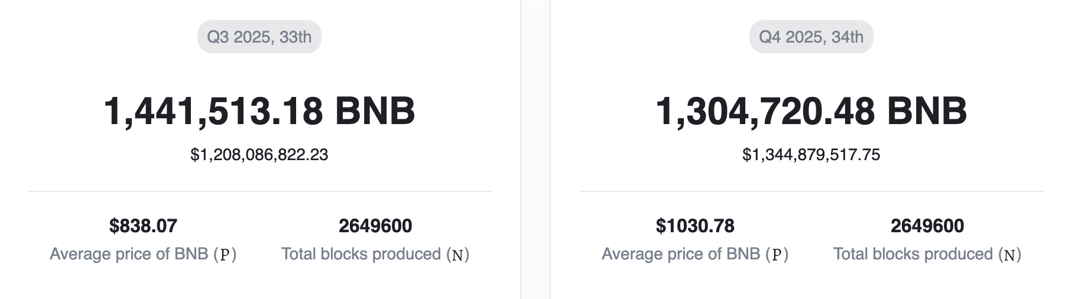1065x299 pixels.
Task: Click Q4 total blocks value 2649600
Action: point(927,226)
